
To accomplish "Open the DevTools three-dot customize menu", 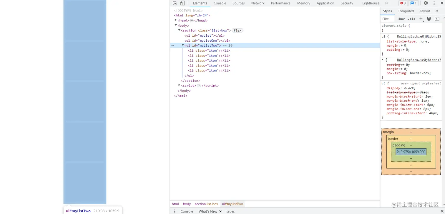I will coord(434,3).
